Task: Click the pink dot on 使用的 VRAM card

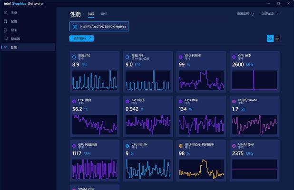Action: point(234,102)
